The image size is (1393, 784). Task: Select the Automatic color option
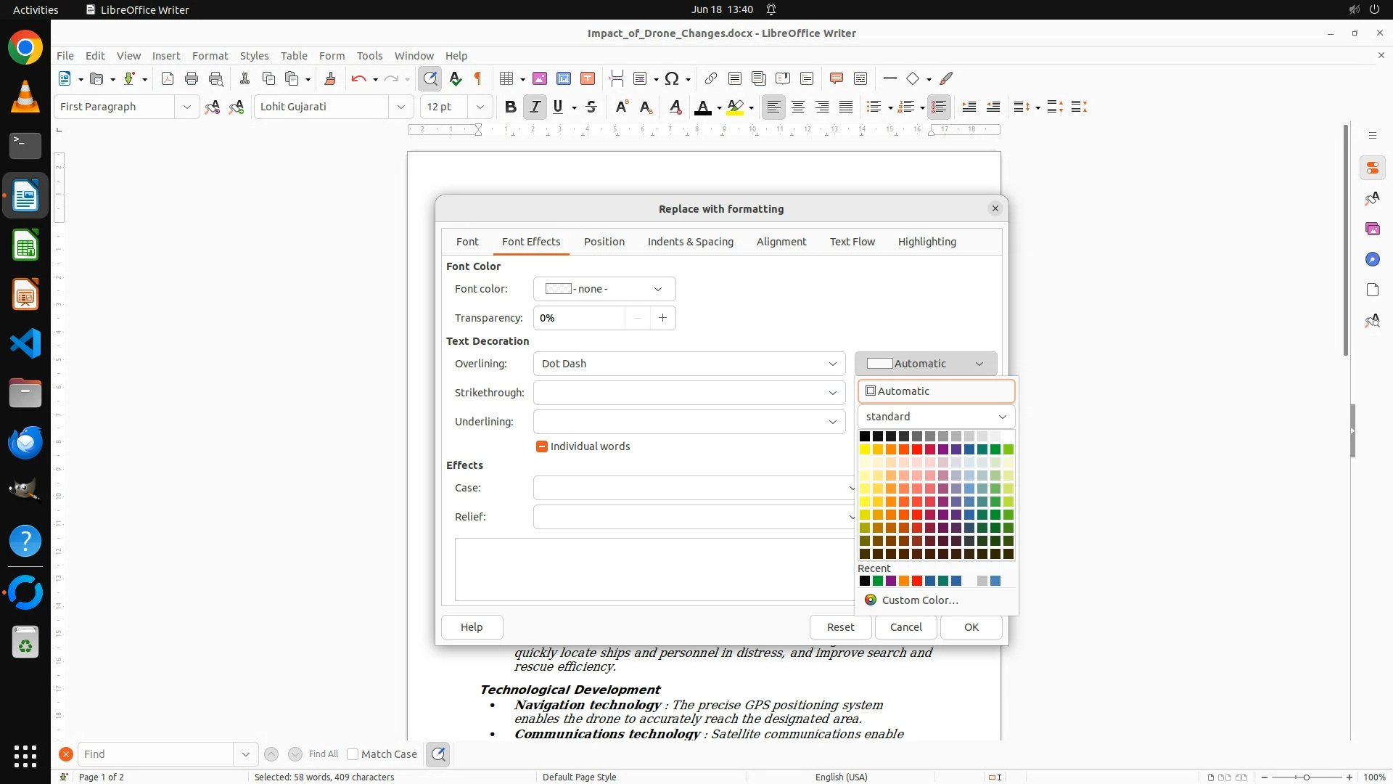click(x=936, y=391)
